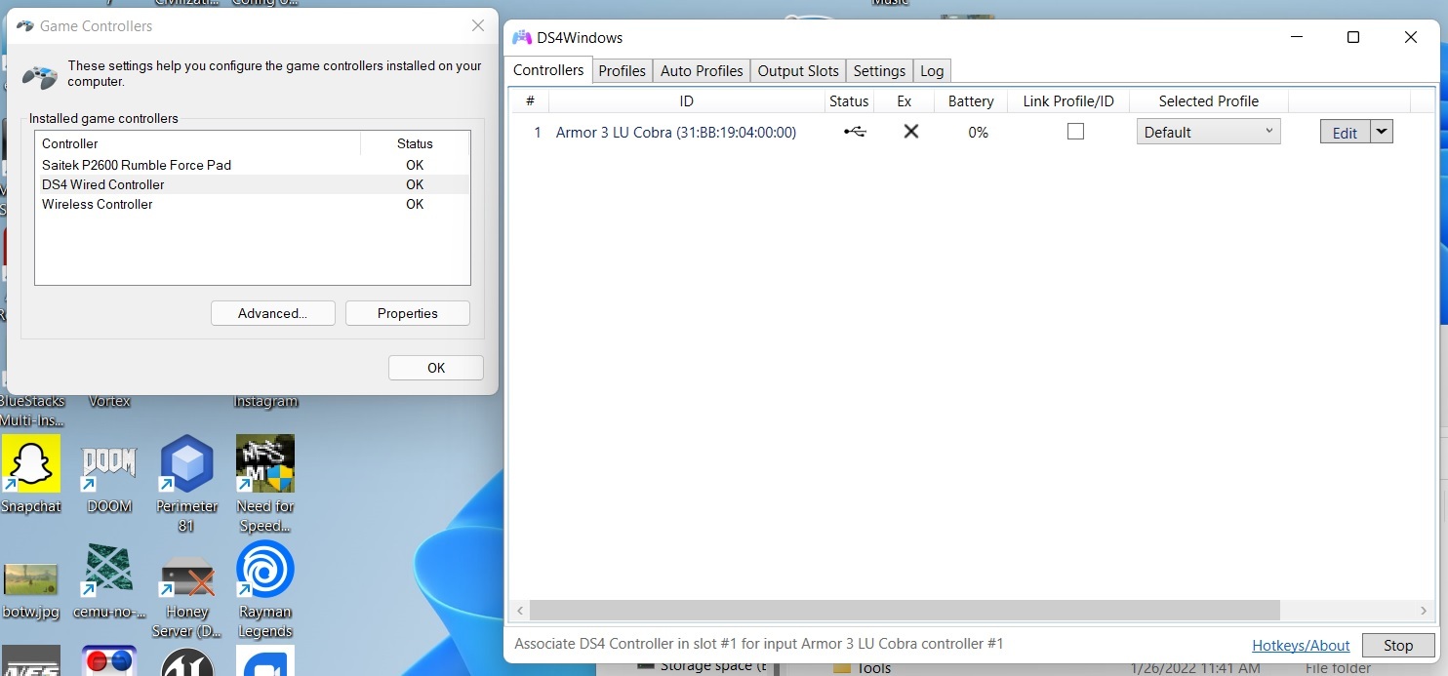Viewport: 1448px width, 676px height.
Task: Open the arrow dropdown beside Edit
Action: pos(1382,132)
